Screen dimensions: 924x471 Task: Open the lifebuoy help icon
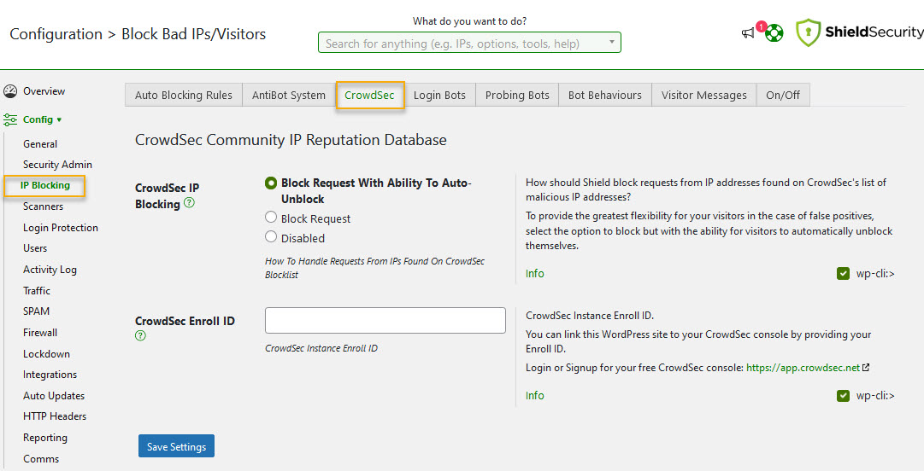[x=774, y=33]
